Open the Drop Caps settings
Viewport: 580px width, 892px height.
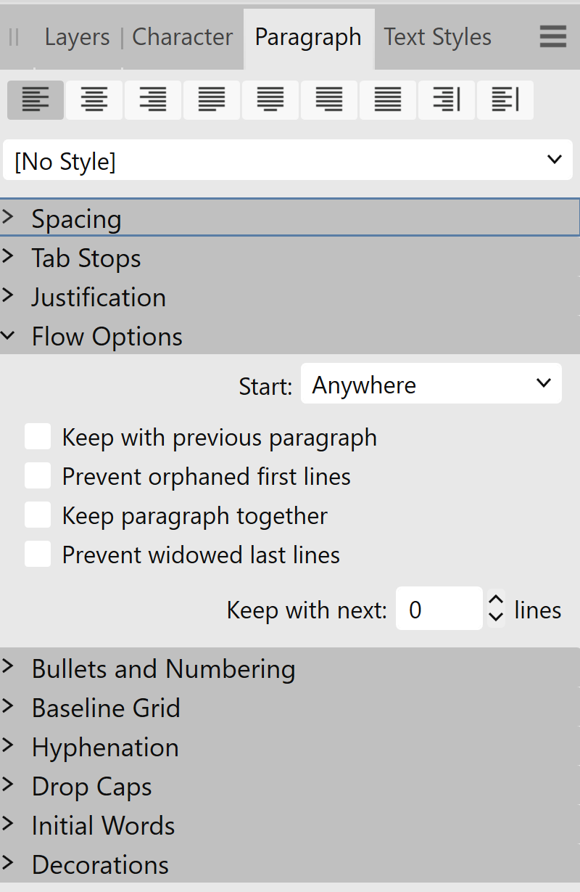click(91, 786)
